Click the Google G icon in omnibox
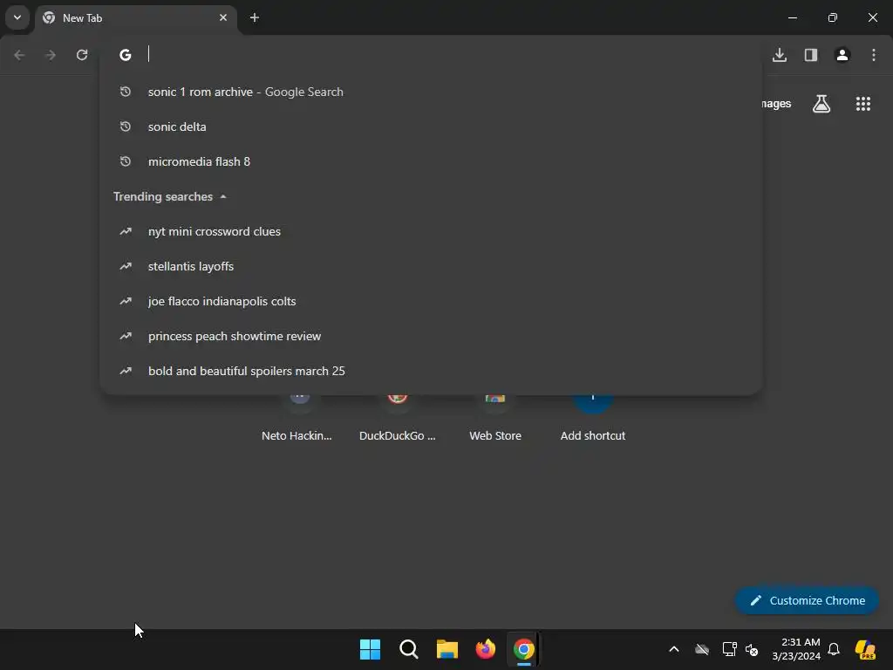Viewport: 893px width, 670px height. (126, 55)
